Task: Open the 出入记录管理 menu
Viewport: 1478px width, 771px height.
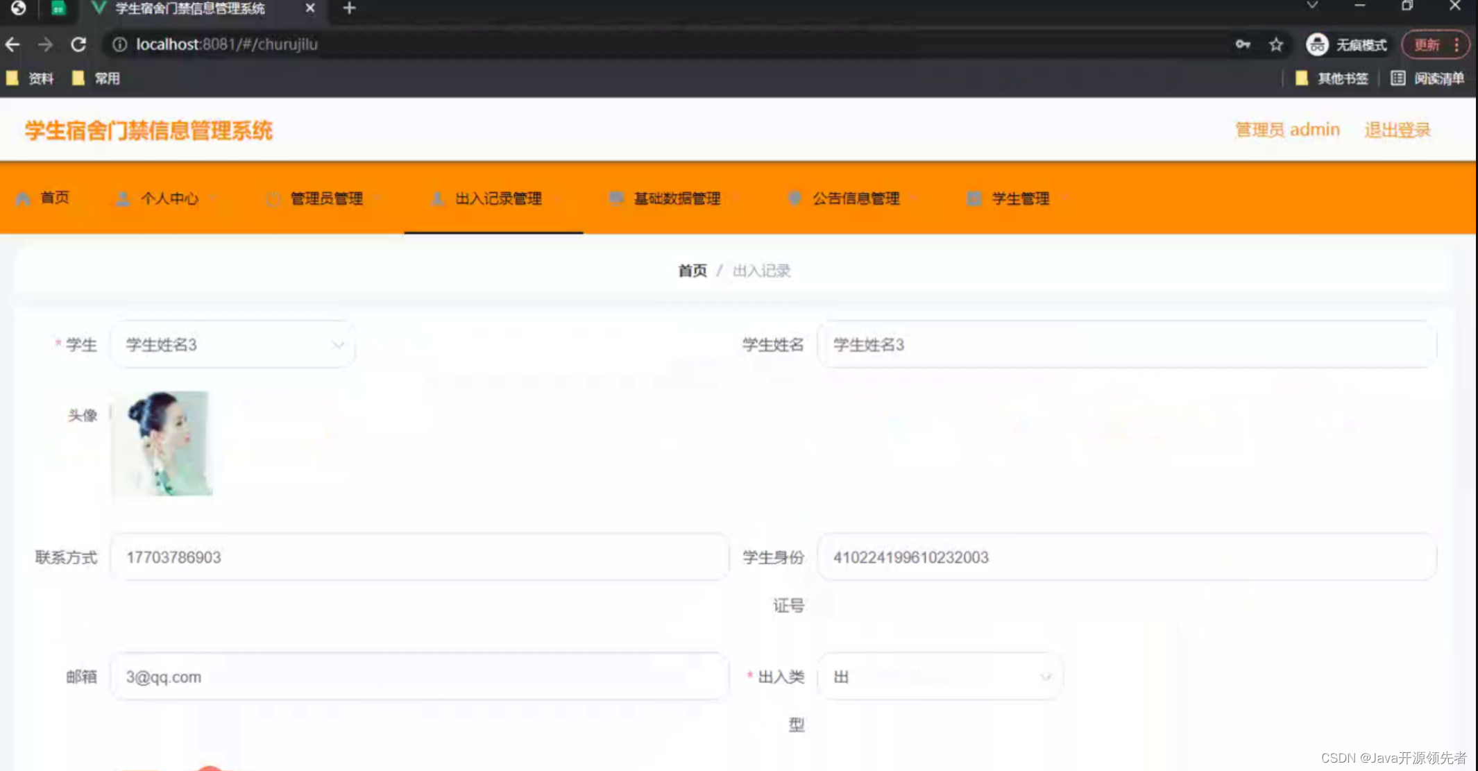Action: (x=497, y=198)
